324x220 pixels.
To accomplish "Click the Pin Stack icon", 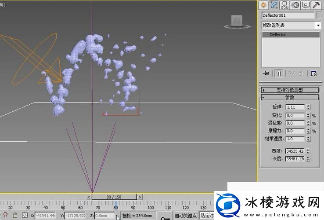I will (x=266, y=73).
